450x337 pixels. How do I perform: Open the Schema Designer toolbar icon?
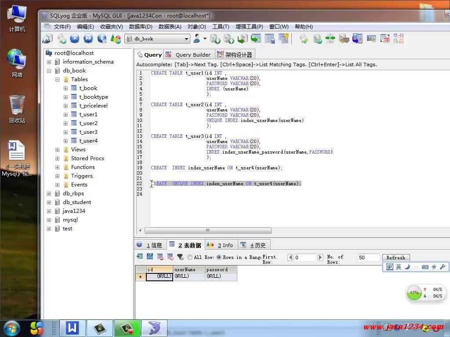tap(399, 39)
